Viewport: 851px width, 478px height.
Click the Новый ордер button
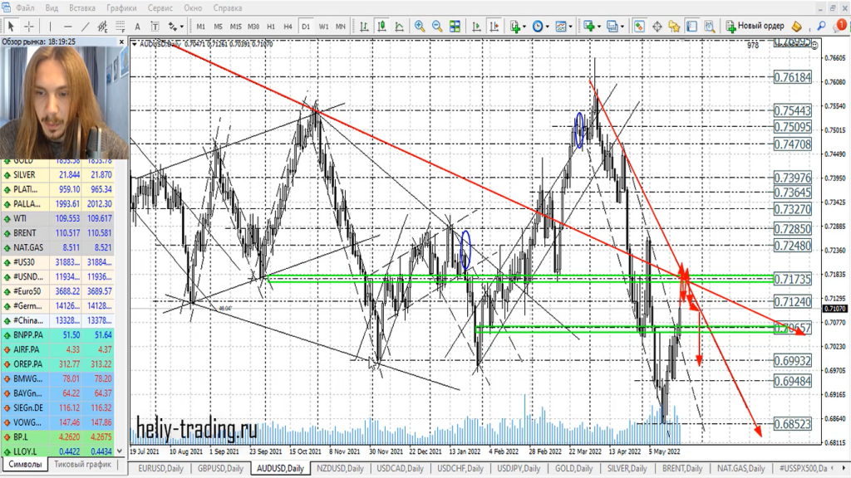[x=755, y=27]
